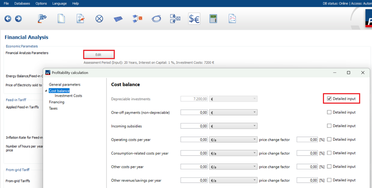Click the back navigation arrow icon
This screenshot has height=188, width=372.
pos(8,19)
